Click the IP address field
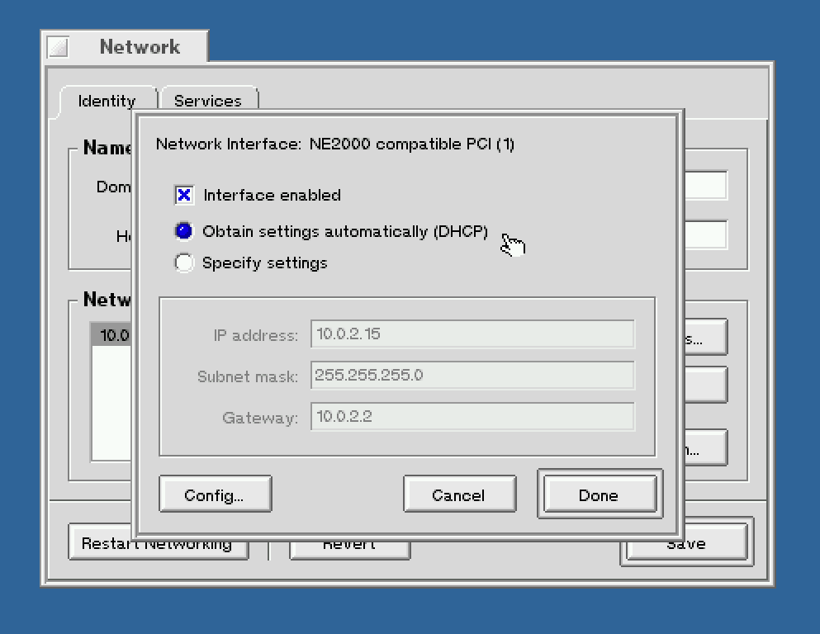Screen dimensions: 820x634 pyautogui.click(x=472, y=334)
